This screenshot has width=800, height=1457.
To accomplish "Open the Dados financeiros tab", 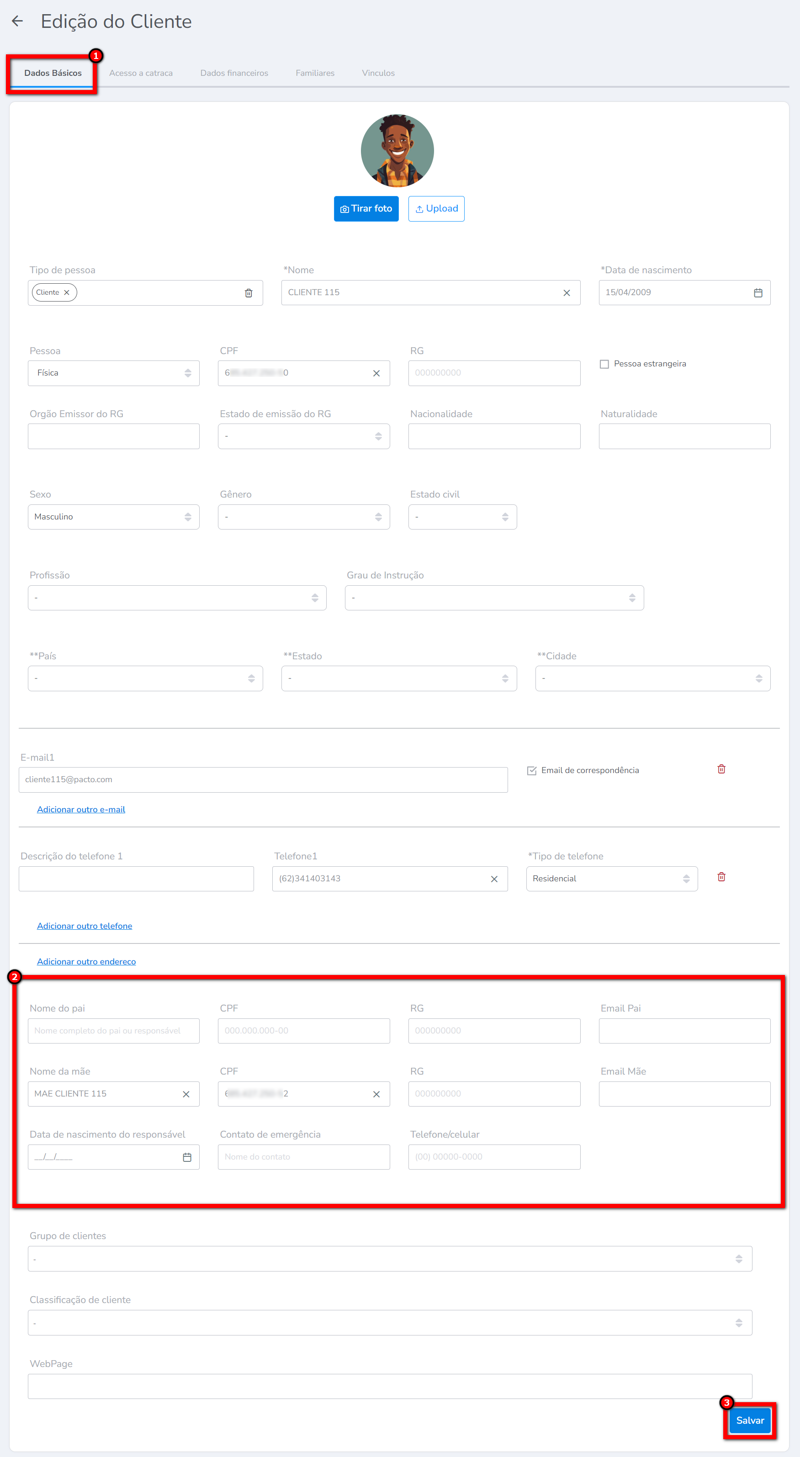I will coord(233,74).
